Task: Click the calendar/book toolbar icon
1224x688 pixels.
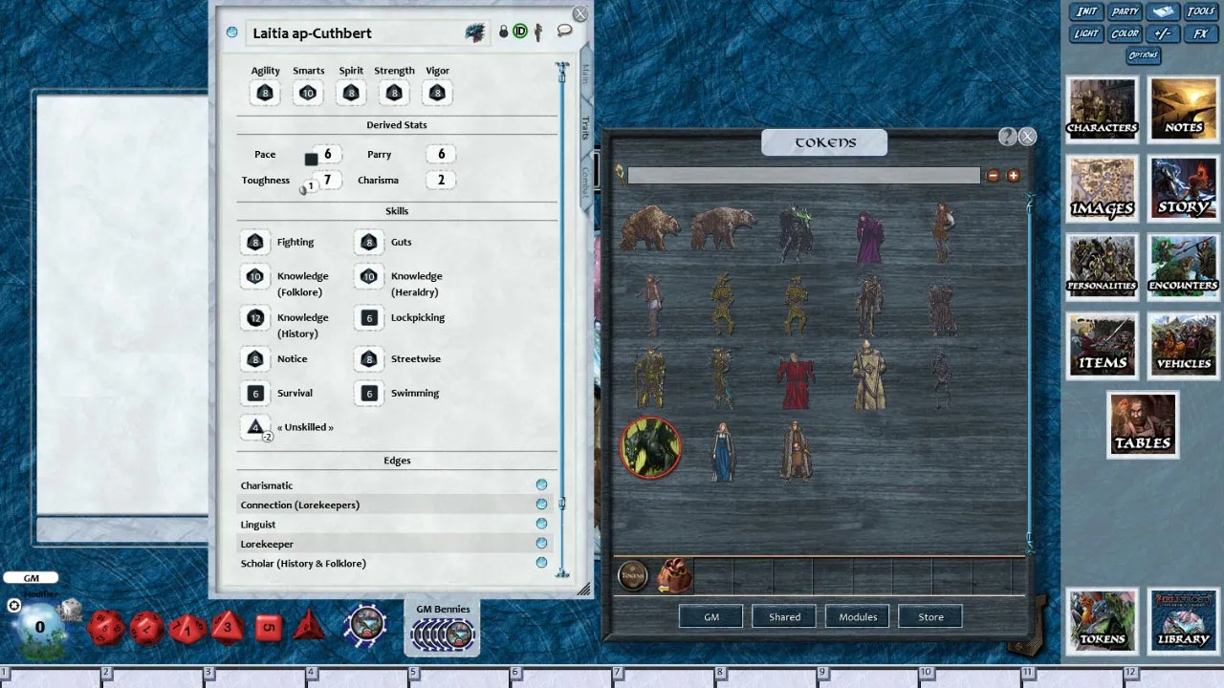Action: pos(1162,11)
